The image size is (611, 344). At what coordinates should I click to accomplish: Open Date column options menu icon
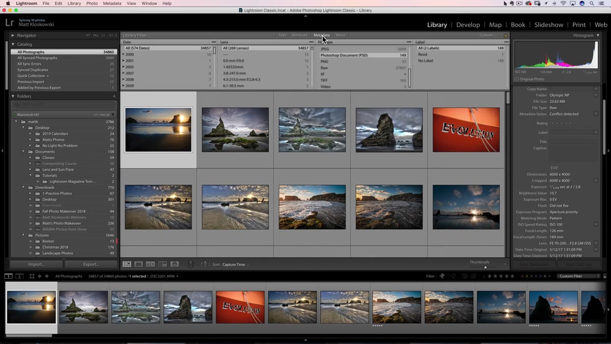[x=214, y=42]
